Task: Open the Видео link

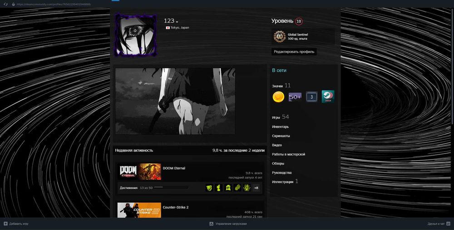Action: (277, 145)
